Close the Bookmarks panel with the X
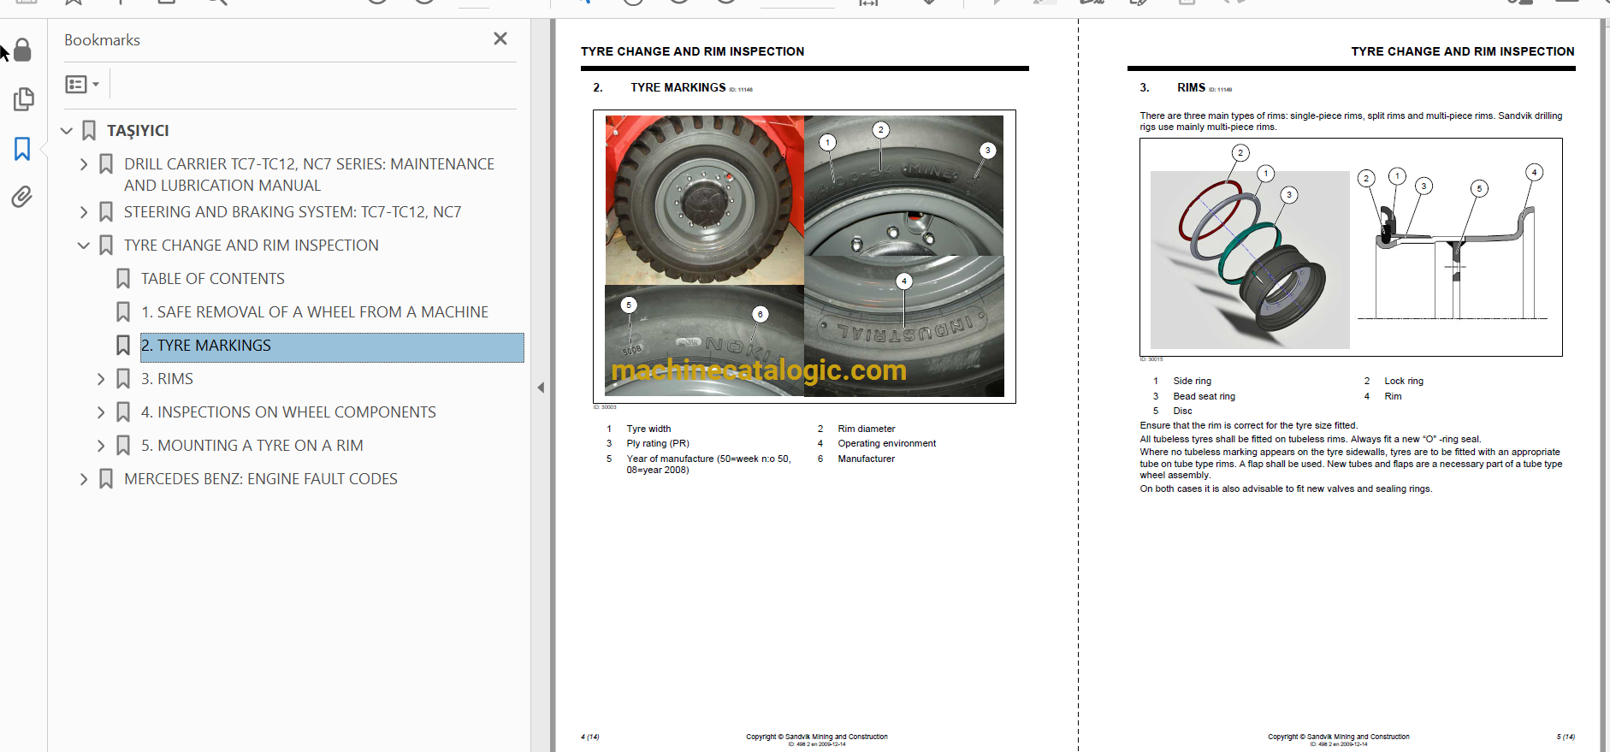Viewport: 1610px width, 752px height. pyautogui.click(x=500, y=38)
